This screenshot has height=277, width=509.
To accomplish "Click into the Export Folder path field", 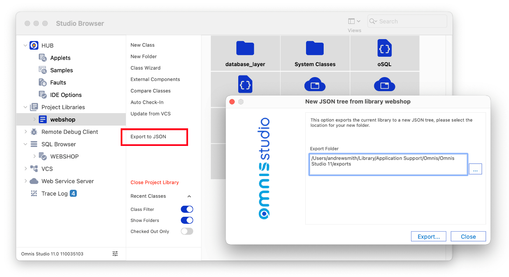I will [x=388, y=164].
